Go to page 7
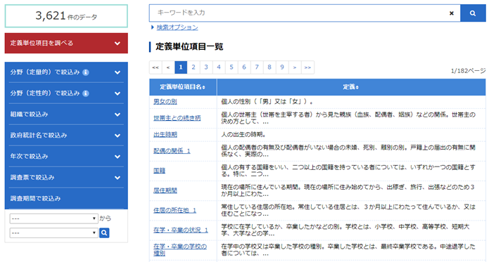This screenshot has width=489, height=262. (257, 67)
